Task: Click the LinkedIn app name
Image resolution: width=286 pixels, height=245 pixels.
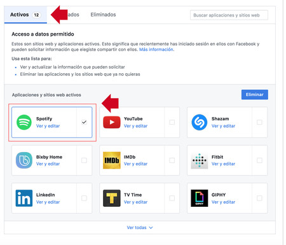Action: click(45, 195)
